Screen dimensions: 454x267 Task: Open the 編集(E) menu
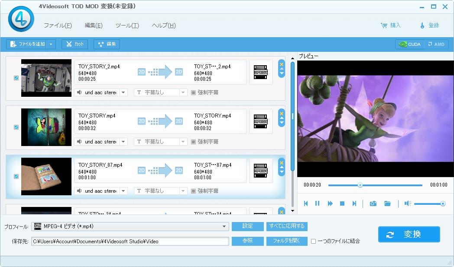(94, 25)
